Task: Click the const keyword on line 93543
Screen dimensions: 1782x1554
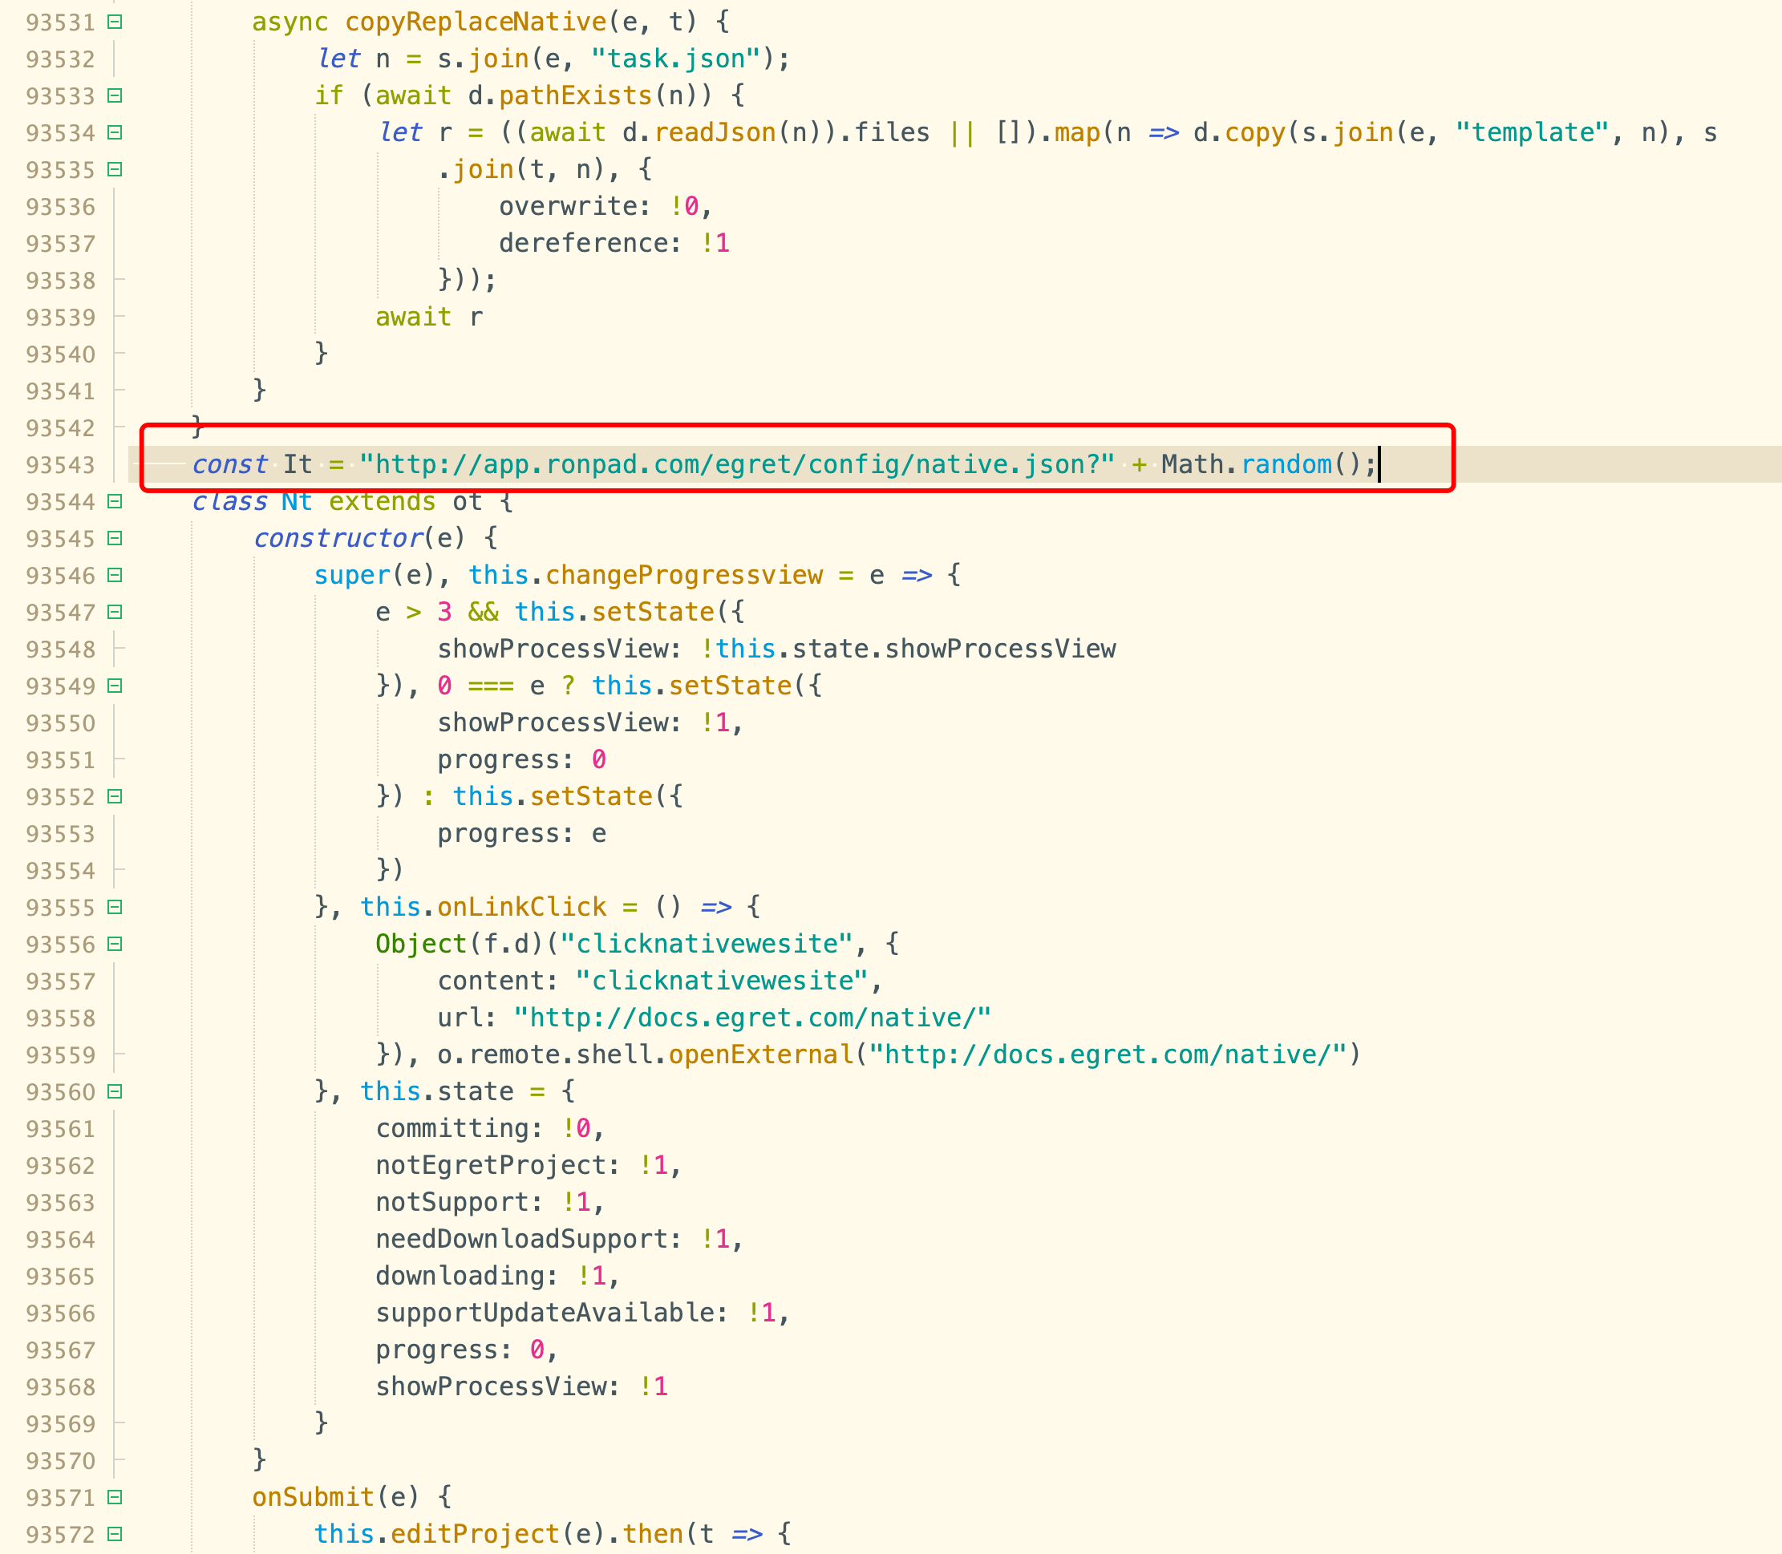Action: pos(230,465)
